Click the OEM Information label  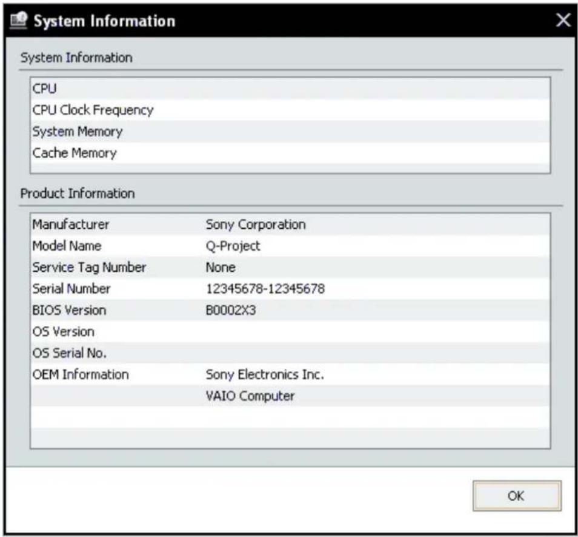tap(81, 374)
